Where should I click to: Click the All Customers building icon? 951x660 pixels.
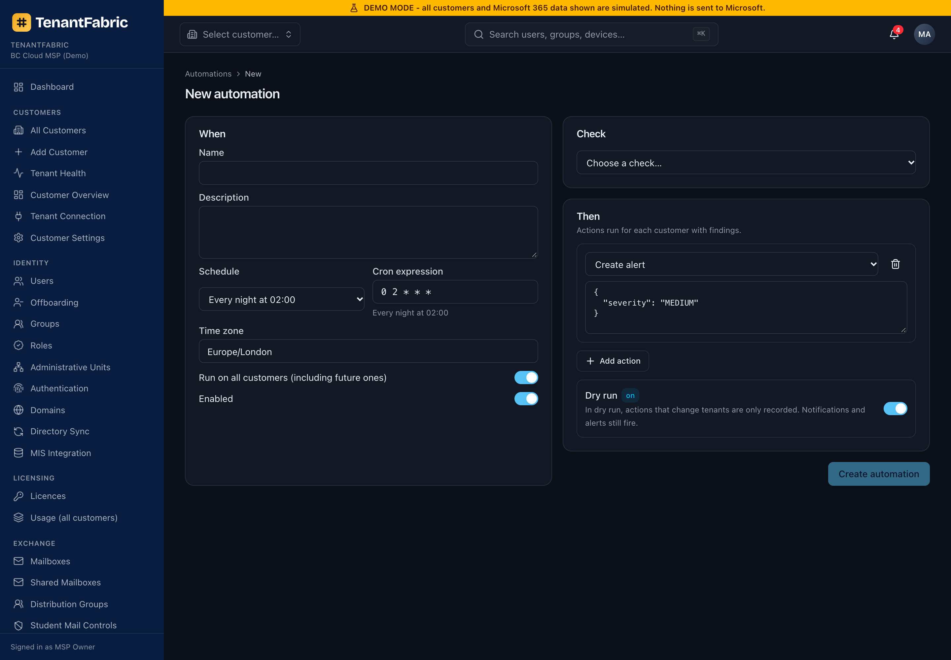click(x=18, y=130)
